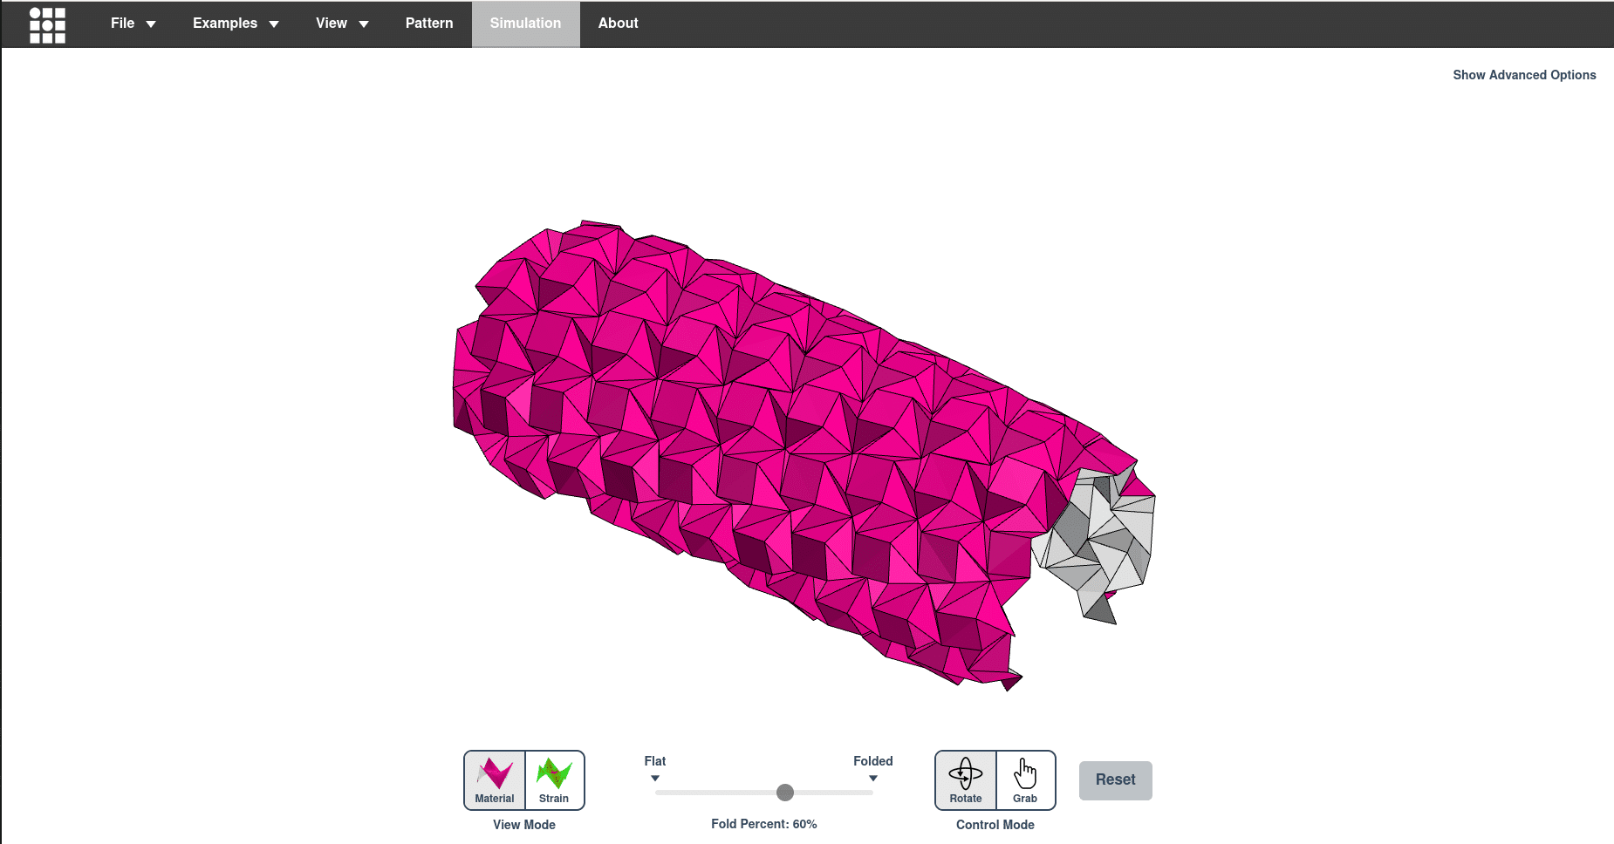Open the View dropdown menu

pos(341,24)
